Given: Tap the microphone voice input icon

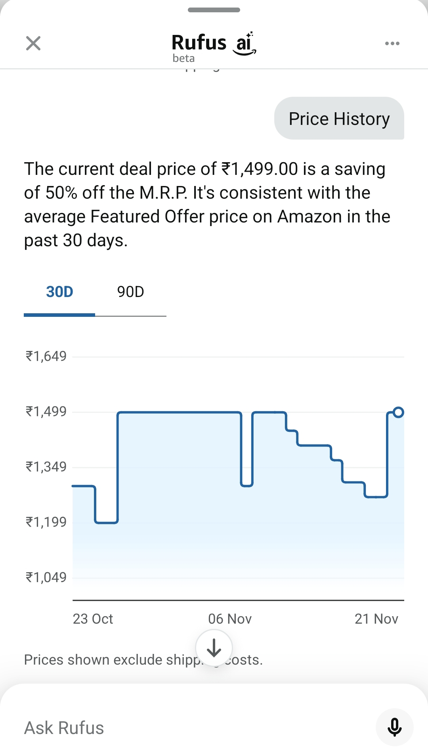Looking at the screenshot, I should point(394,727).
